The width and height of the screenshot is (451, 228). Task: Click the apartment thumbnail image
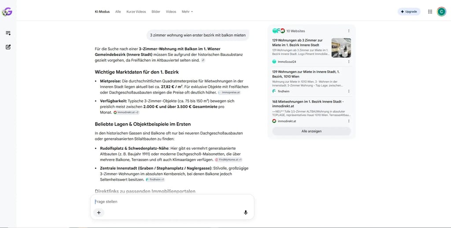(341, 48)
